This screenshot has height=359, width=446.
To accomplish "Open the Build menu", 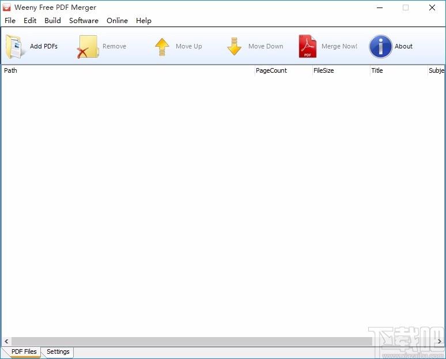I will pyautogui.click(x=52, y=21).
